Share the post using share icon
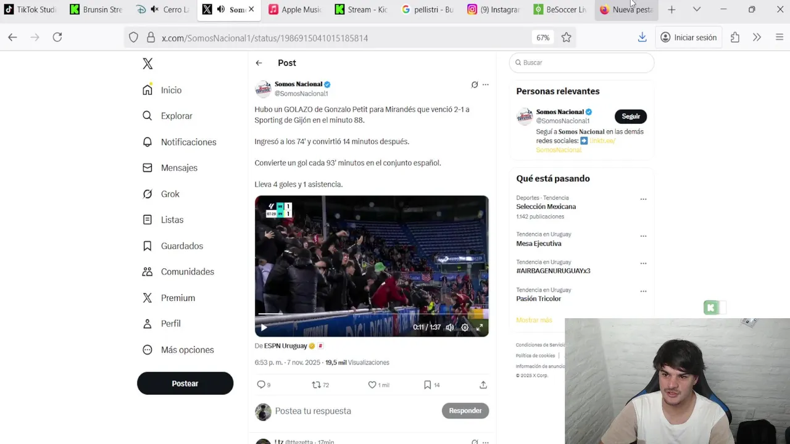Viewport: 790px width, 444px height. tap(483, 385)
